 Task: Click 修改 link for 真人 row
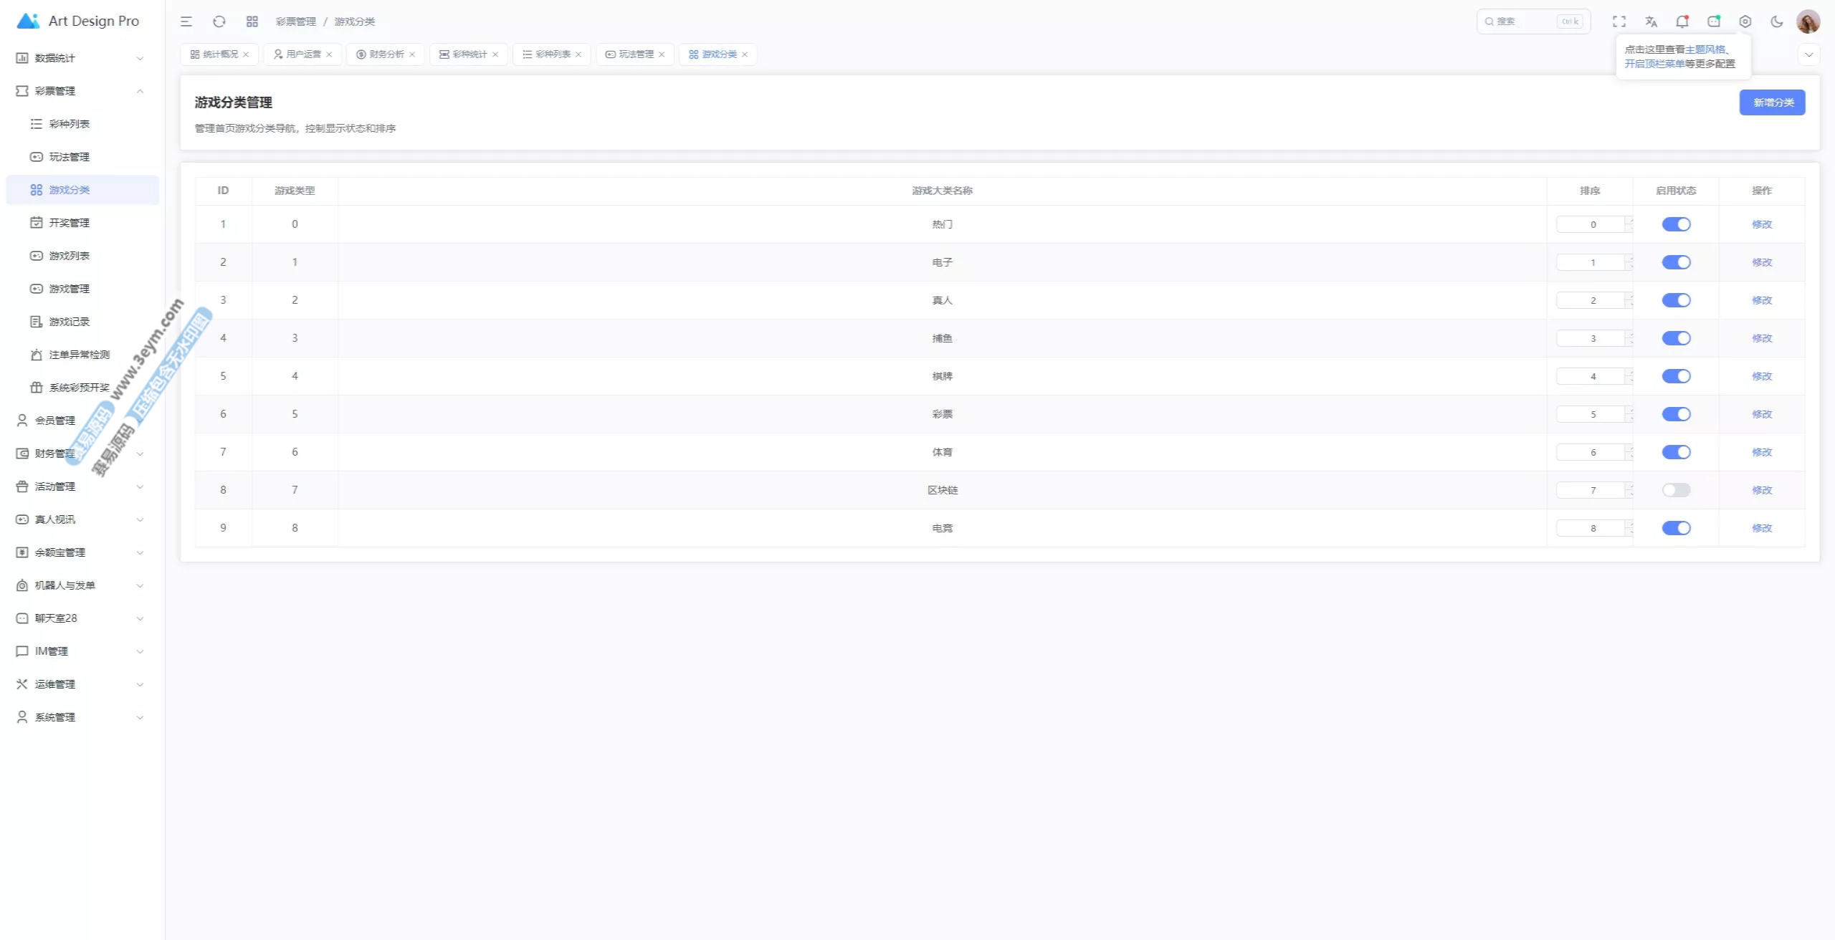[x=1761, y=300]
